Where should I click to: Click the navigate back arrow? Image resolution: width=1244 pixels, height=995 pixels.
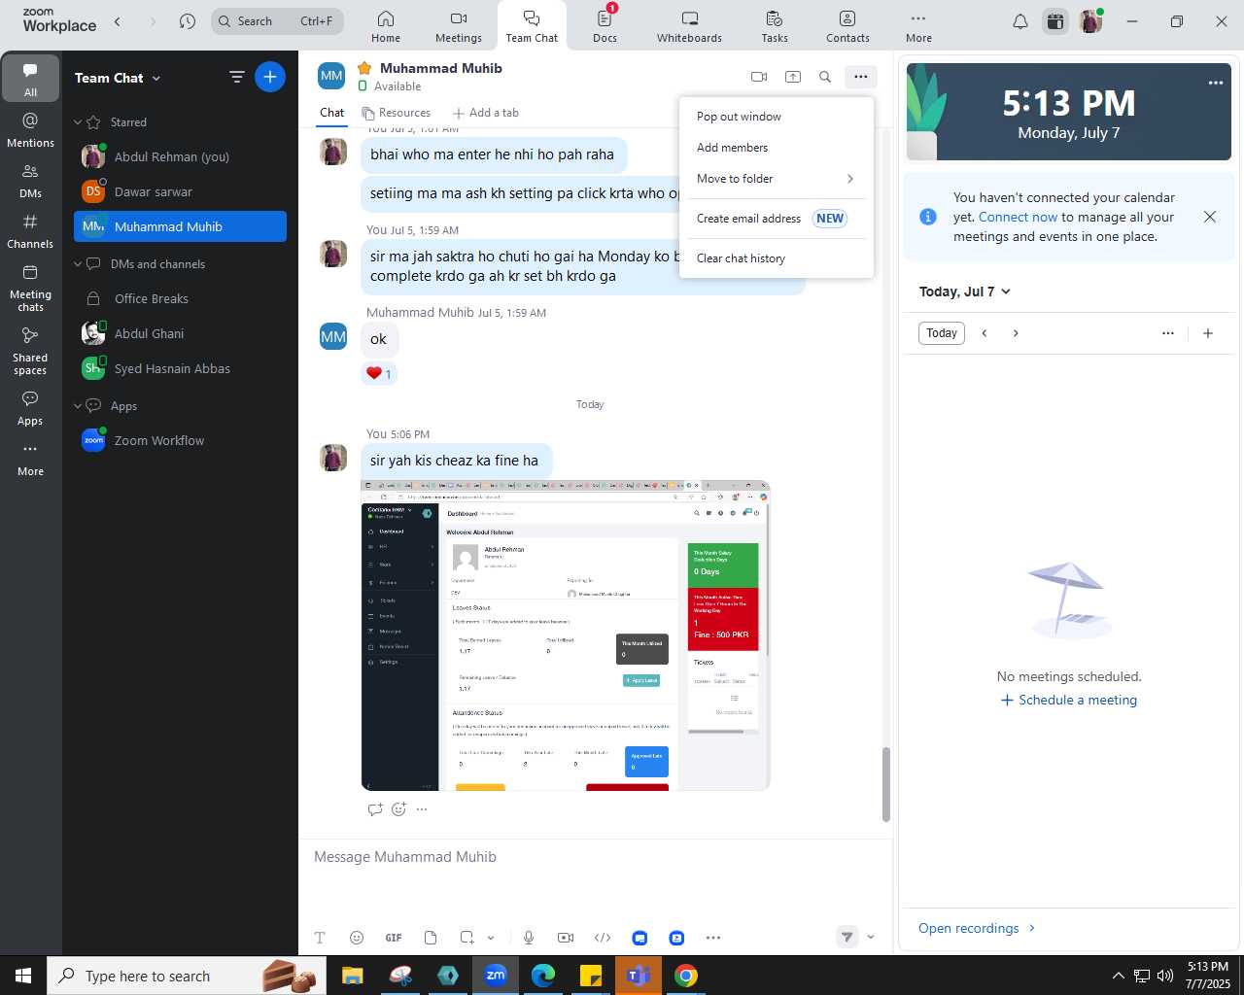[118, 21]
